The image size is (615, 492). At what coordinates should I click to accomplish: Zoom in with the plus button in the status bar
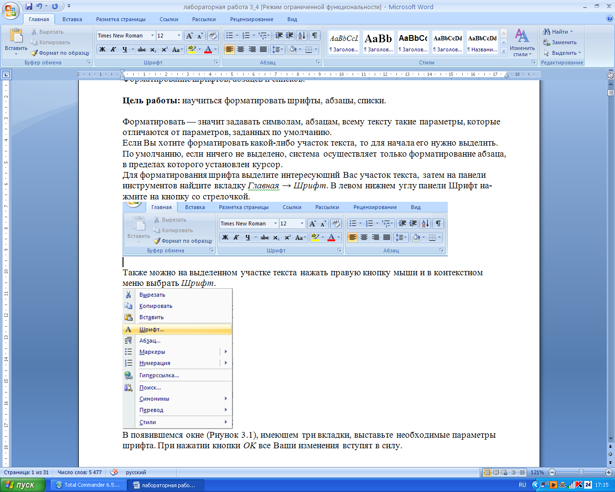pyautogui.click(x=609, y=472)
